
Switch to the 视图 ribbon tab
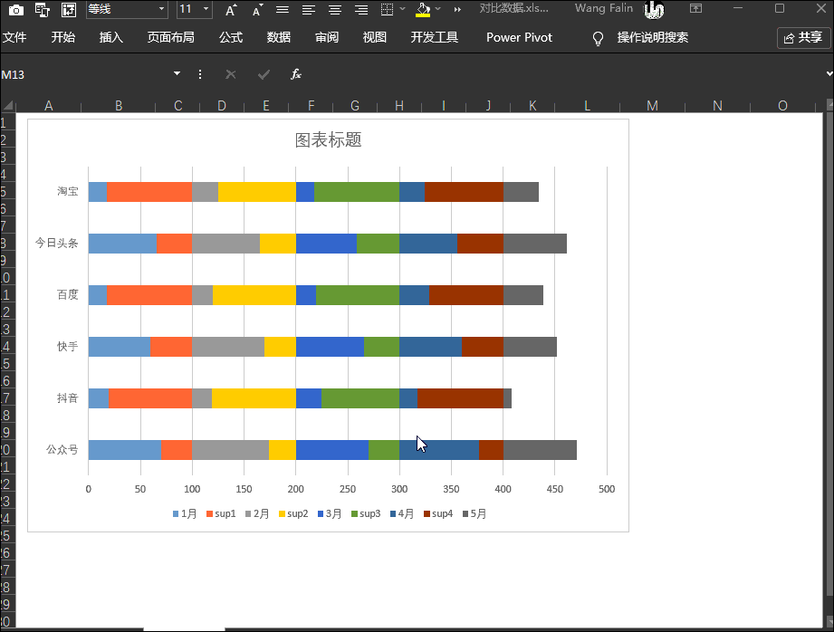click(x=375, y=37)
